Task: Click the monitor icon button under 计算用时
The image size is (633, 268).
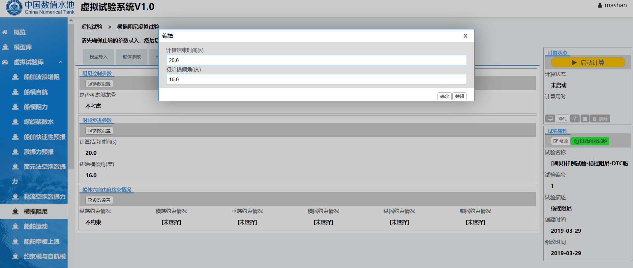Action: (550, 119)
